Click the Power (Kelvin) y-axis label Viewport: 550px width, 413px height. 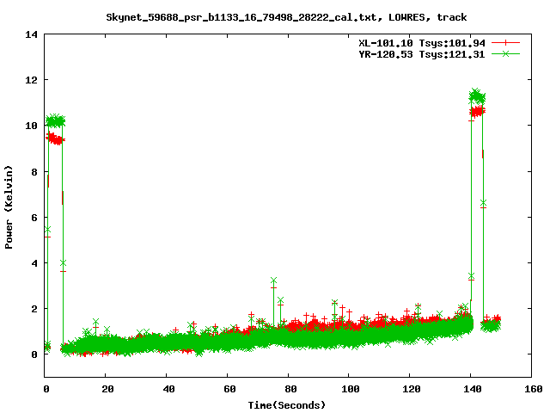coord(9,207)
